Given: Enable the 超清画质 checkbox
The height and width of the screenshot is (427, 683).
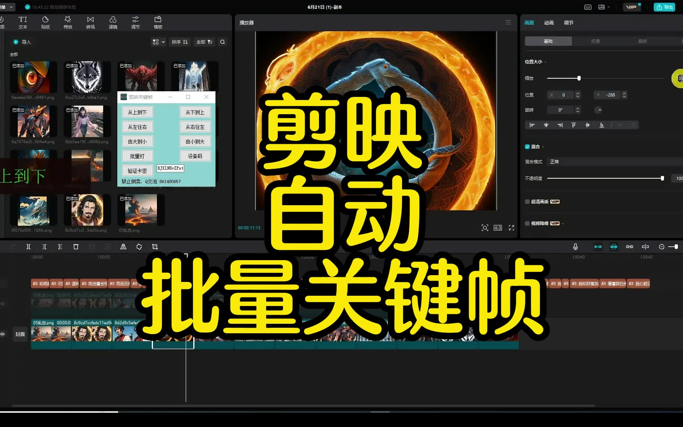Looking at the screenshot, I should (527, 202).
